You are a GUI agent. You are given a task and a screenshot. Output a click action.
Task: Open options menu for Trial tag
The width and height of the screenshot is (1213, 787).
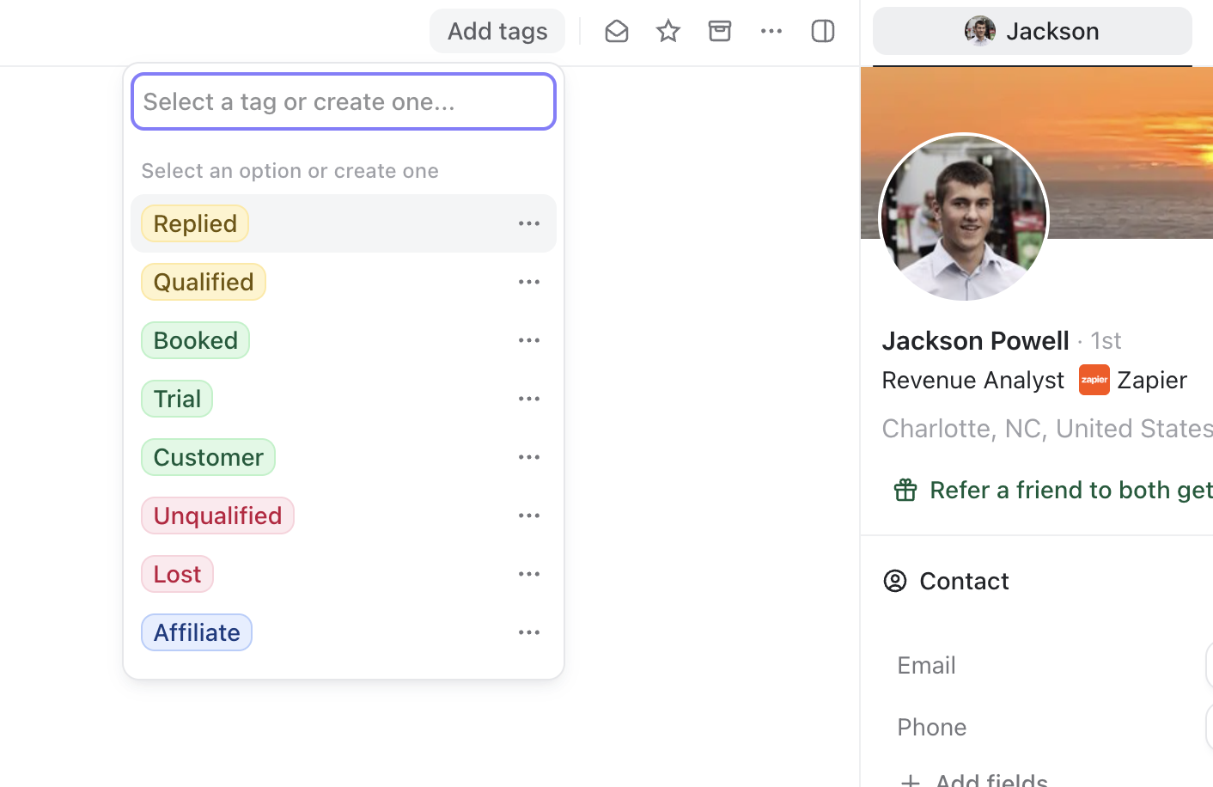[529, 399]
